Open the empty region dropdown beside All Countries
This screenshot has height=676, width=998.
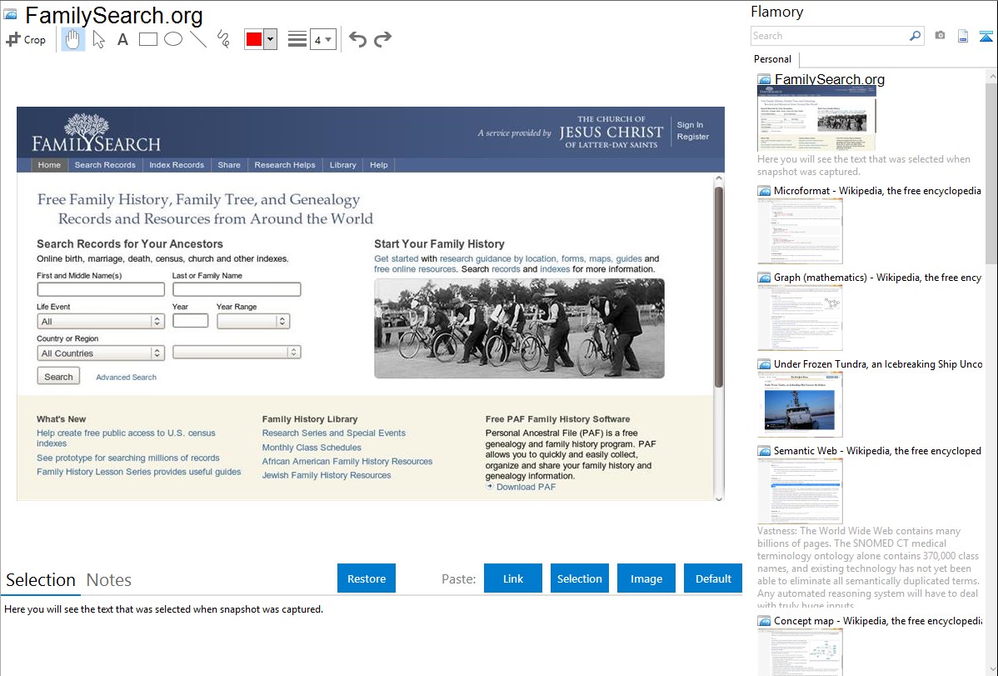(x=237, y=353)
